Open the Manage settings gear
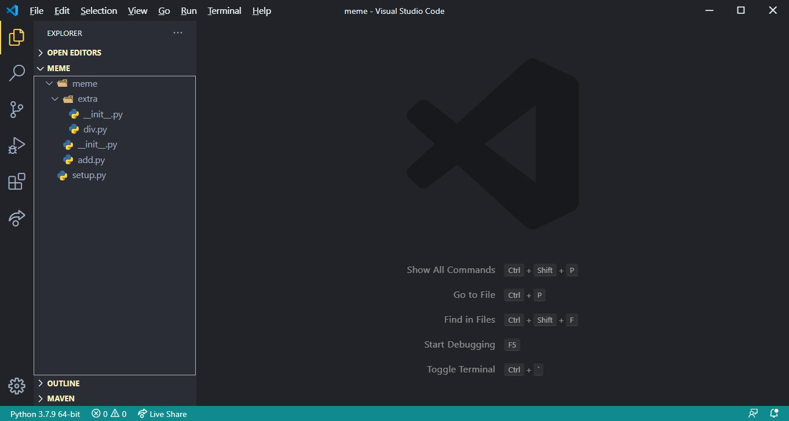 point(17,386)
